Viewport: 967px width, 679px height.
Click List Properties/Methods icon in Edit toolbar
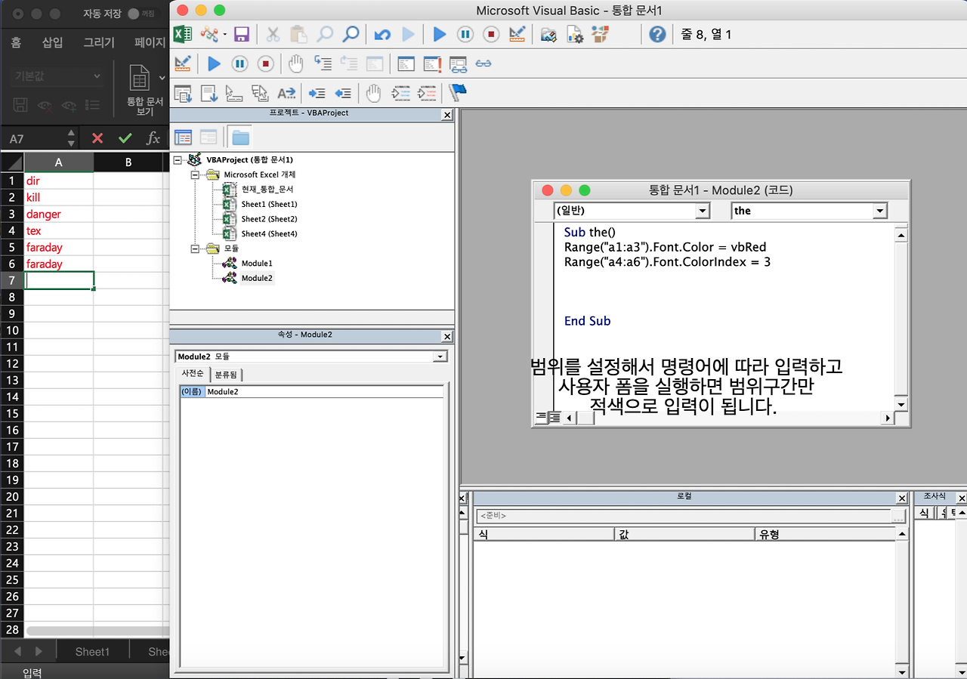[183, 94]
